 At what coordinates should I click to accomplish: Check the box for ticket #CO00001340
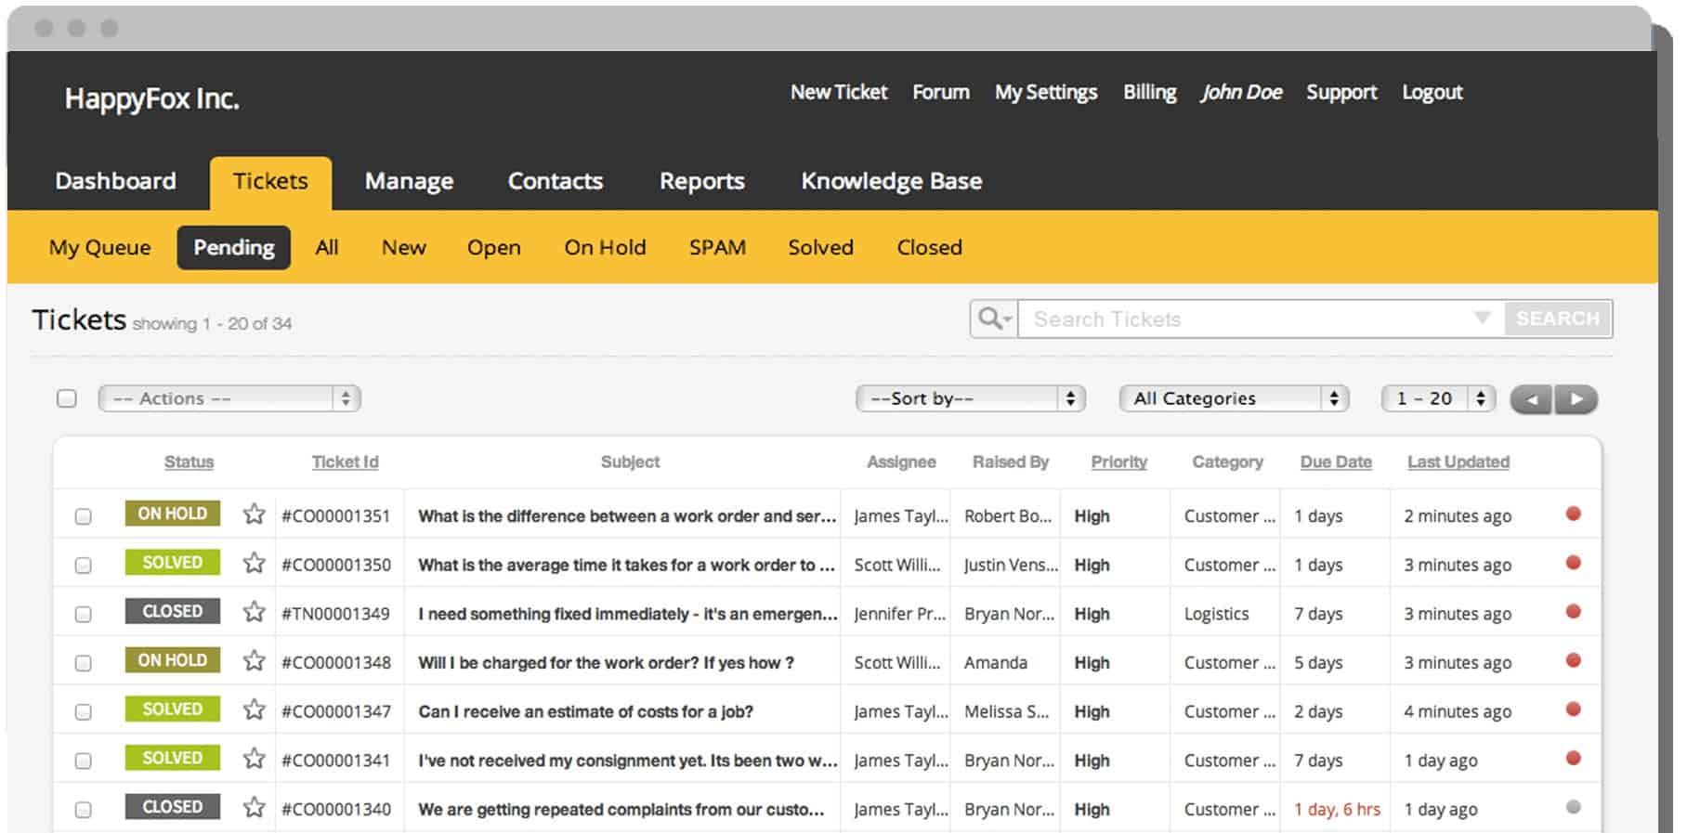coord(84,810)
